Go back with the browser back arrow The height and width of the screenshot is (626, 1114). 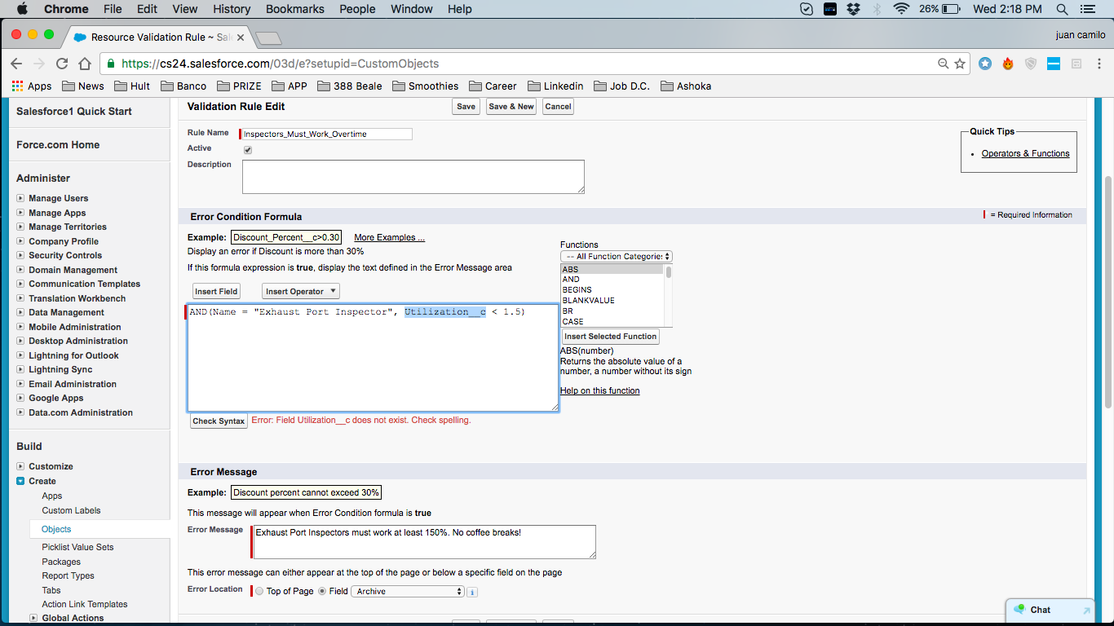(x=16, y=64)
